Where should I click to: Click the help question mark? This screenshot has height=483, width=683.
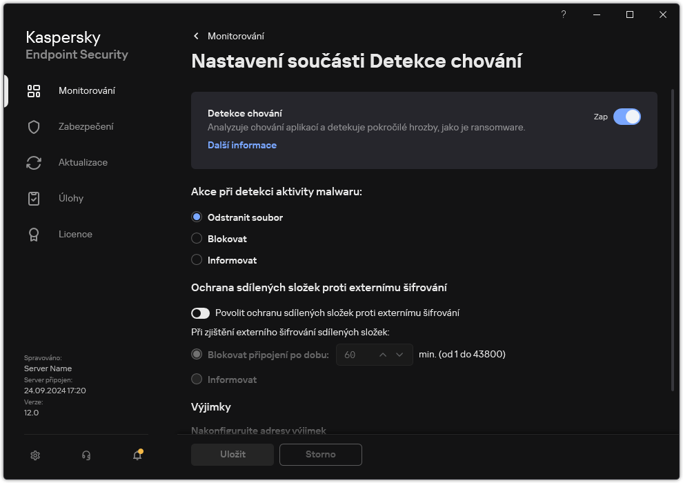pos(563,14)
